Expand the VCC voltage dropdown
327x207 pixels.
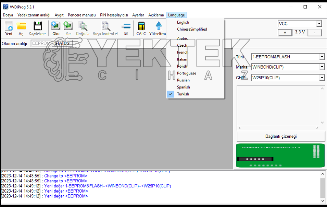pos(319,24)
